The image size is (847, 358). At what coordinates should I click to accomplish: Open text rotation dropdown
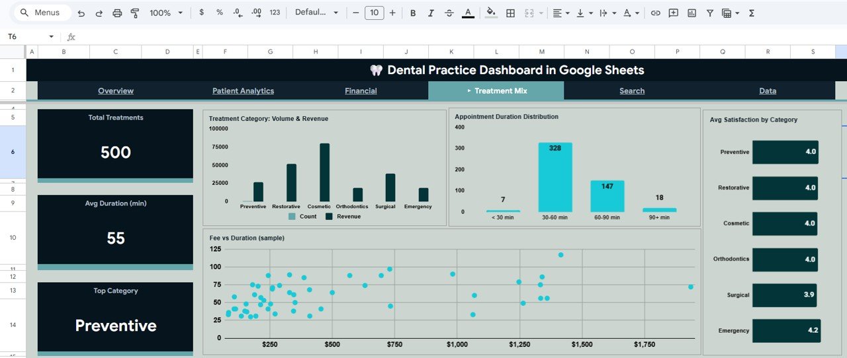(631, 13)
